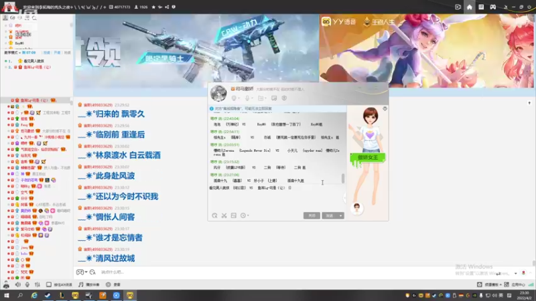536x301 pixels.
Task: Open Steam from the Windows taskbar
Action: (48, 295)
